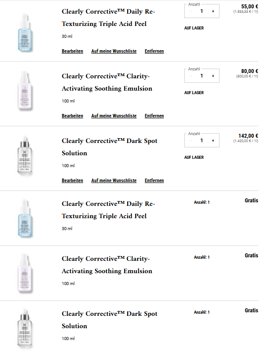Increase quantity of Triple Acid Peel
This screenshot has height=355, width=271.
click(213, 11)
